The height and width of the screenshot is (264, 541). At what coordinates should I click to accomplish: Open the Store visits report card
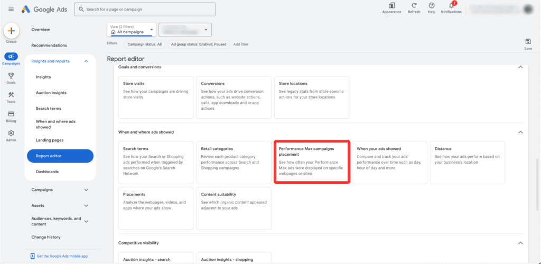click(156, 98)
